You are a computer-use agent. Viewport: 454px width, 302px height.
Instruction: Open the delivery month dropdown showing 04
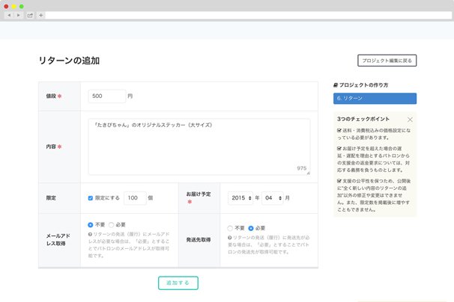(x=270, y=198)
